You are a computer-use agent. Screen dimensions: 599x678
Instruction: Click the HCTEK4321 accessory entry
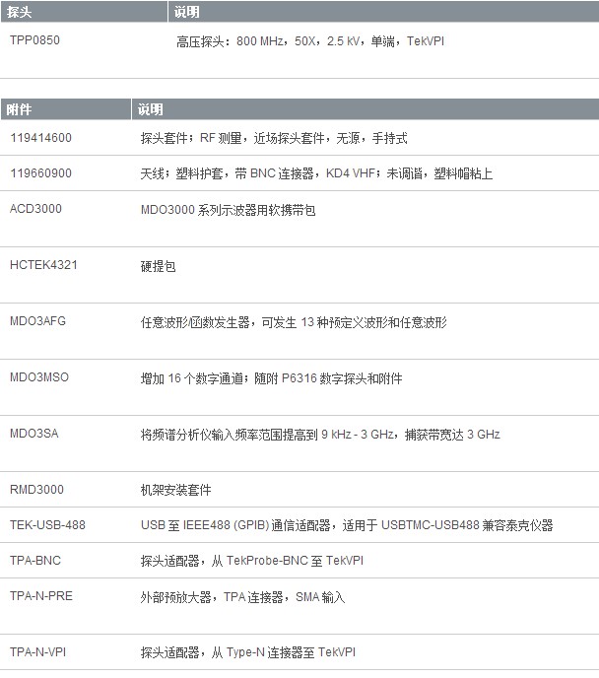tap(44, 266)
